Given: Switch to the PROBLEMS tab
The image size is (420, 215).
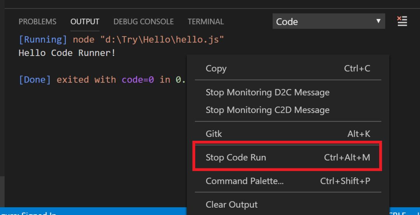Looking at the screenshot, I should pyautogui.click(x=37, y=22).
